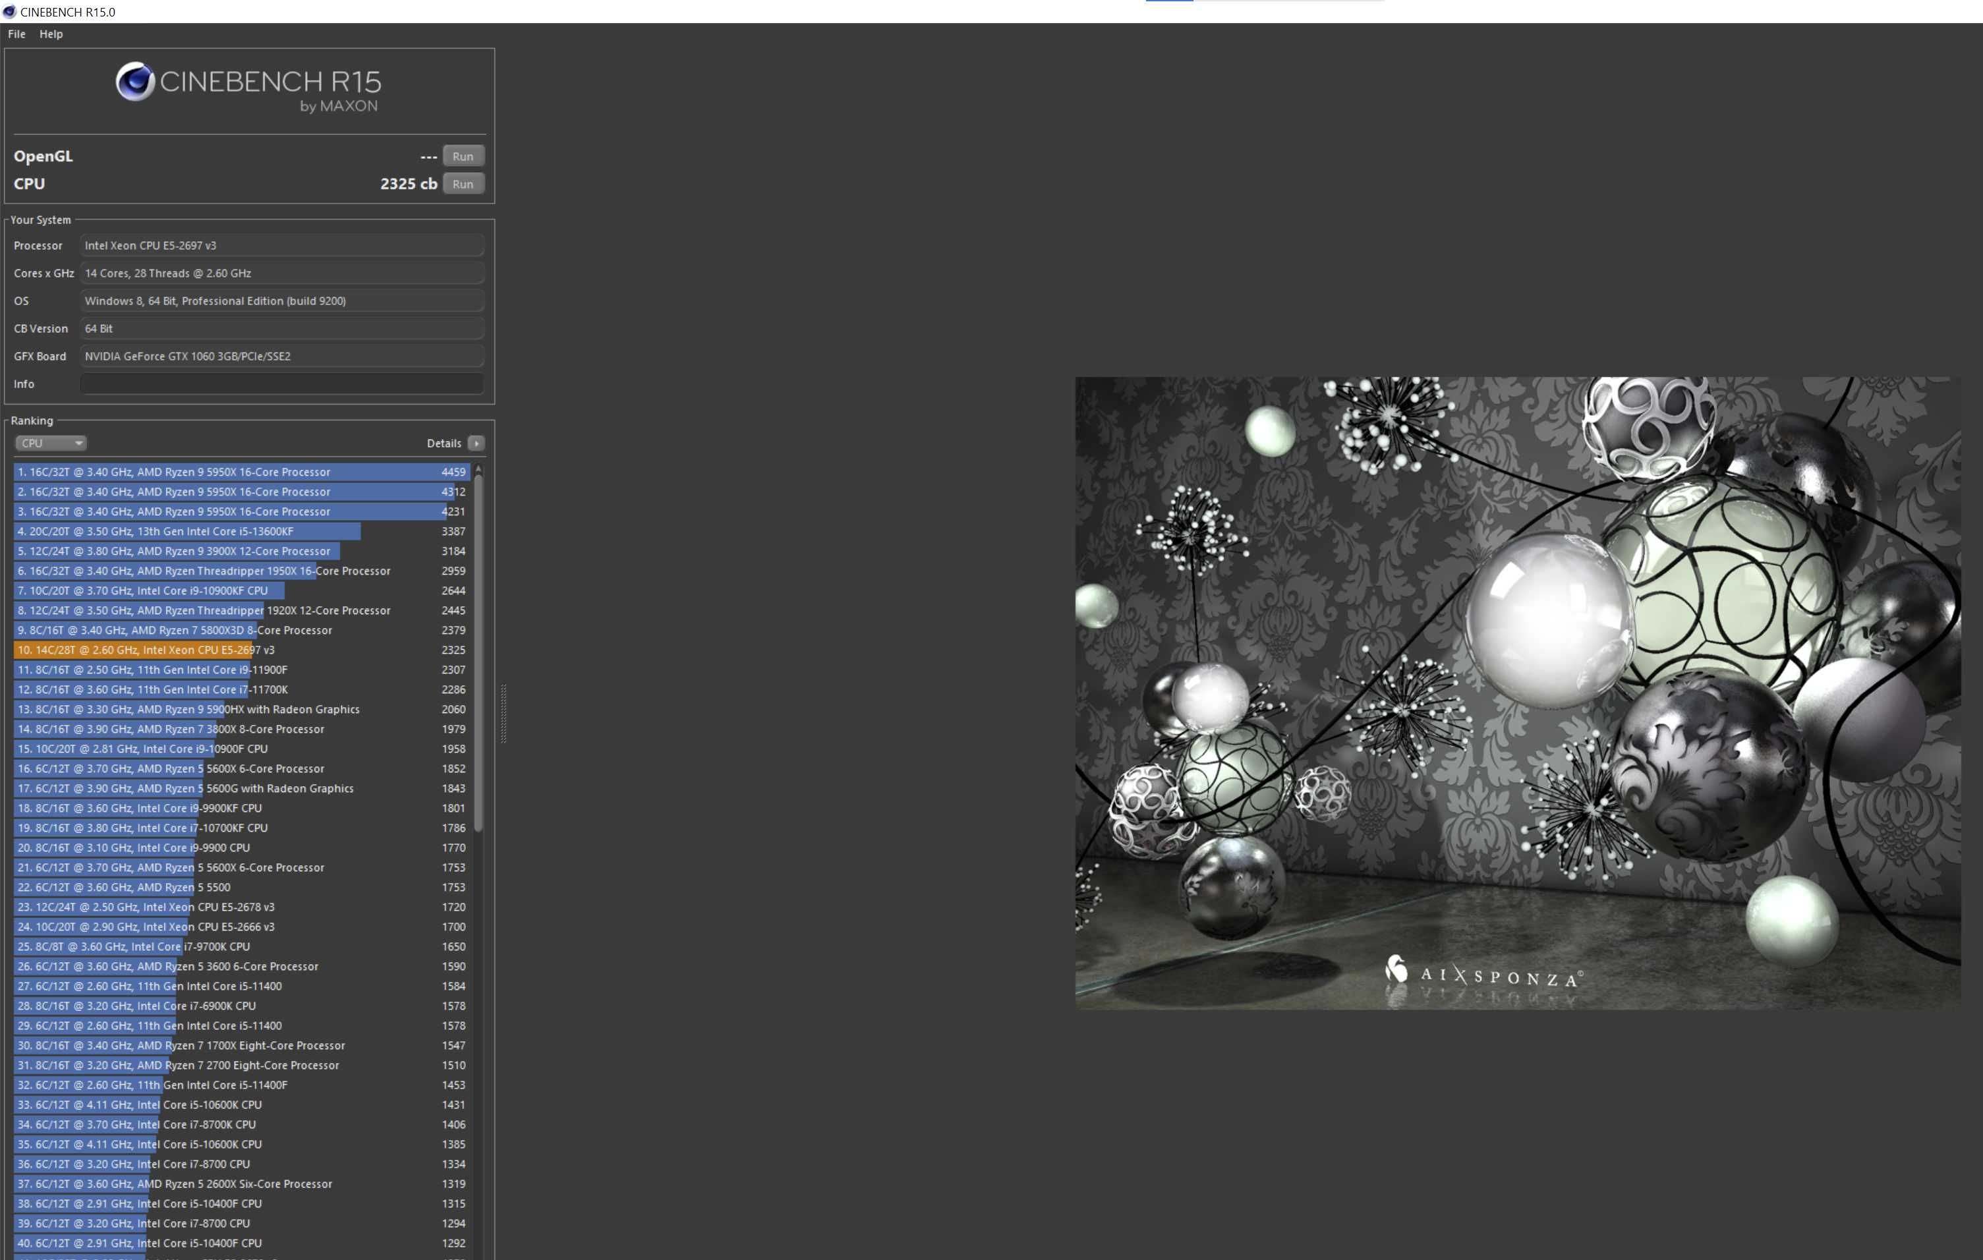This screenshot has width=1983, height=1260.
Task: Select the Ryzen 7 1700X ranking row
Action: (242, 1045)
